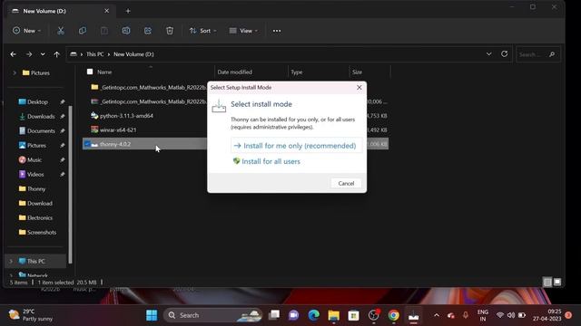Screen dimensions: 581x326
Task: Click the Share icon in Explorer toolbar
Action: pyautogui.click(x=148, y=31)
